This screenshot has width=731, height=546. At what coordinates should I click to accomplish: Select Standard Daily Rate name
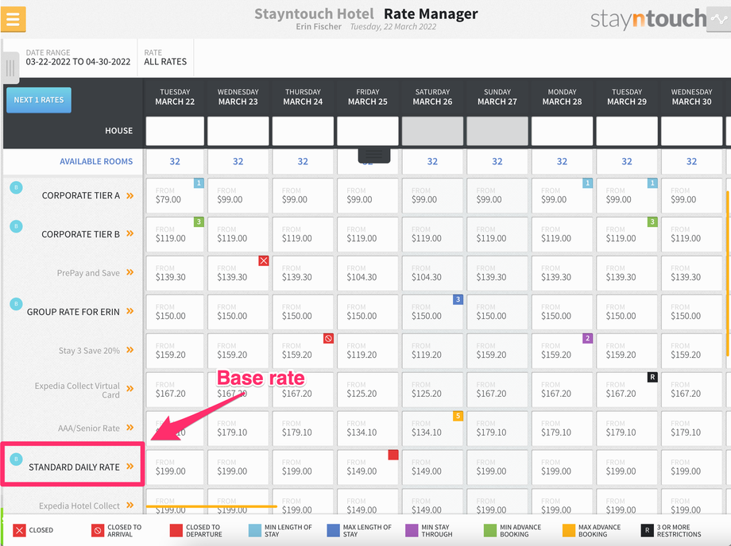[x=74, y=467]
